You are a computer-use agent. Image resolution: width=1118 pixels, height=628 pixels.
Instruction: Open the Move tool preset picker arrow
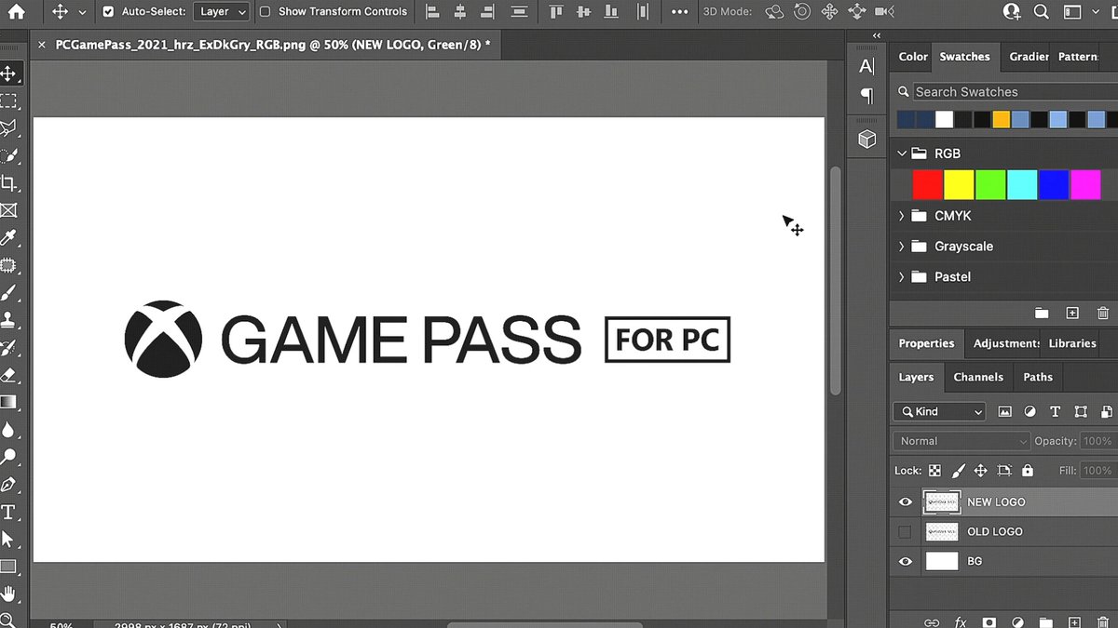coord(82,12)
